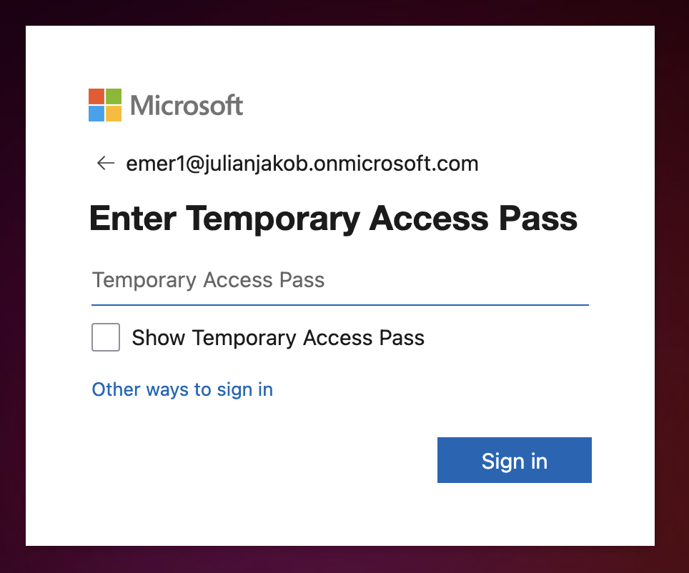This screenshot has width=689, height=573.
Task: Focus the Temporary Access Pass input field
Action: (x=340, y=280)
